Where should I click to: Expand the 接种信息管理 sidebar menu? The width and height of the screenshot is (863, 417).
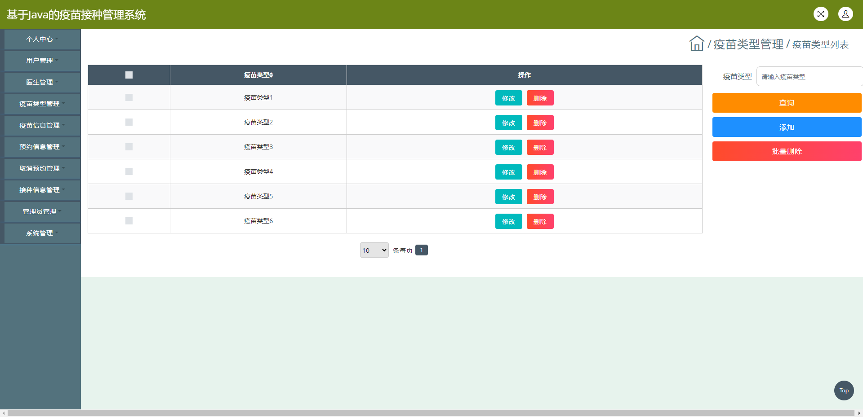click(x=42, y=190)
